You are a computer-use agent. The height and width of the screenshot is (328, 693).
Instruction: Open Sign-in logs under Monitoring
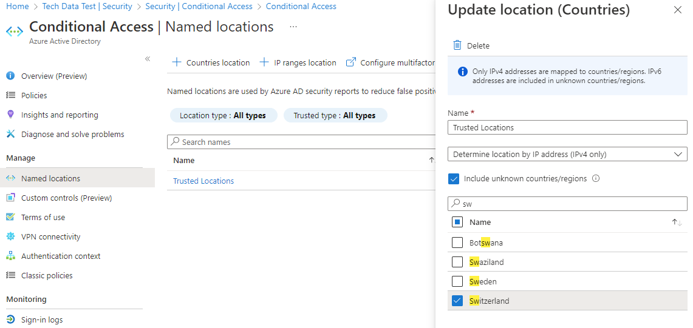pos(42,320)
